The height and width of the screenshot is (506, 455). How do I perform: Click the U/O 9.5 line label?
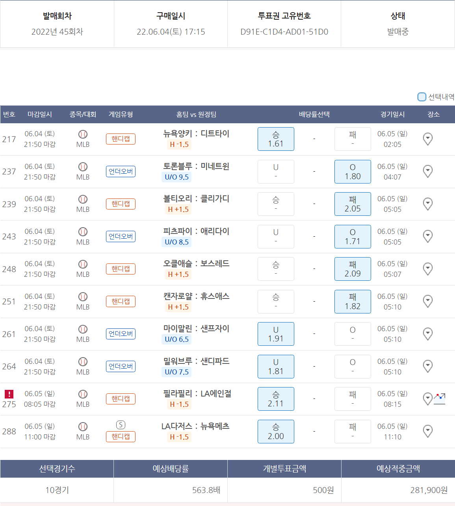coord(176,177)
